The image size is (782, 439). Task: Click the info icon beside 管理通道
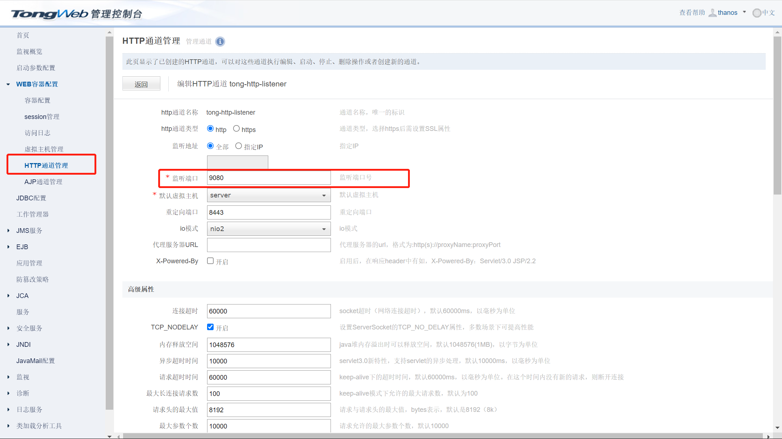[220, 42]
